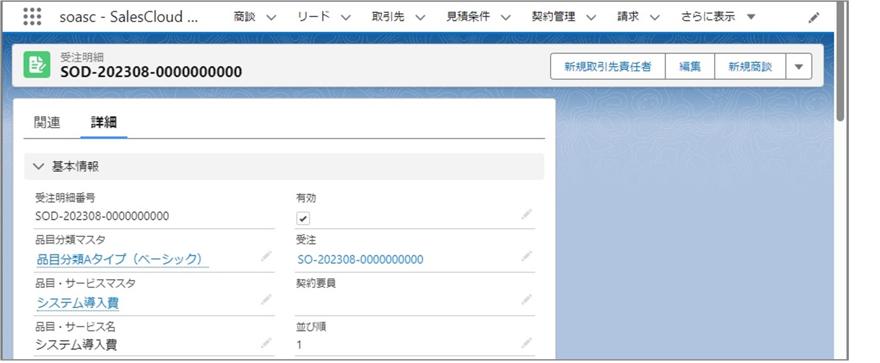Viewport: 880px width, 363px height.
Task: Select the 詳細 tab
Action: [x=104, y=123]
